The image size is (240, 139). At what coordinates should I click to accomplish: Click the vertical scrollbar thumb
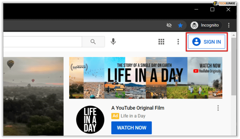coord(234,66)
